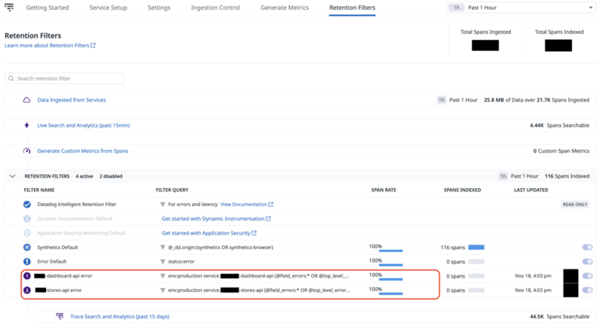Disable the dashboard-api error filter switch
This screenshot has height=325, width=602.
[588, 275]
